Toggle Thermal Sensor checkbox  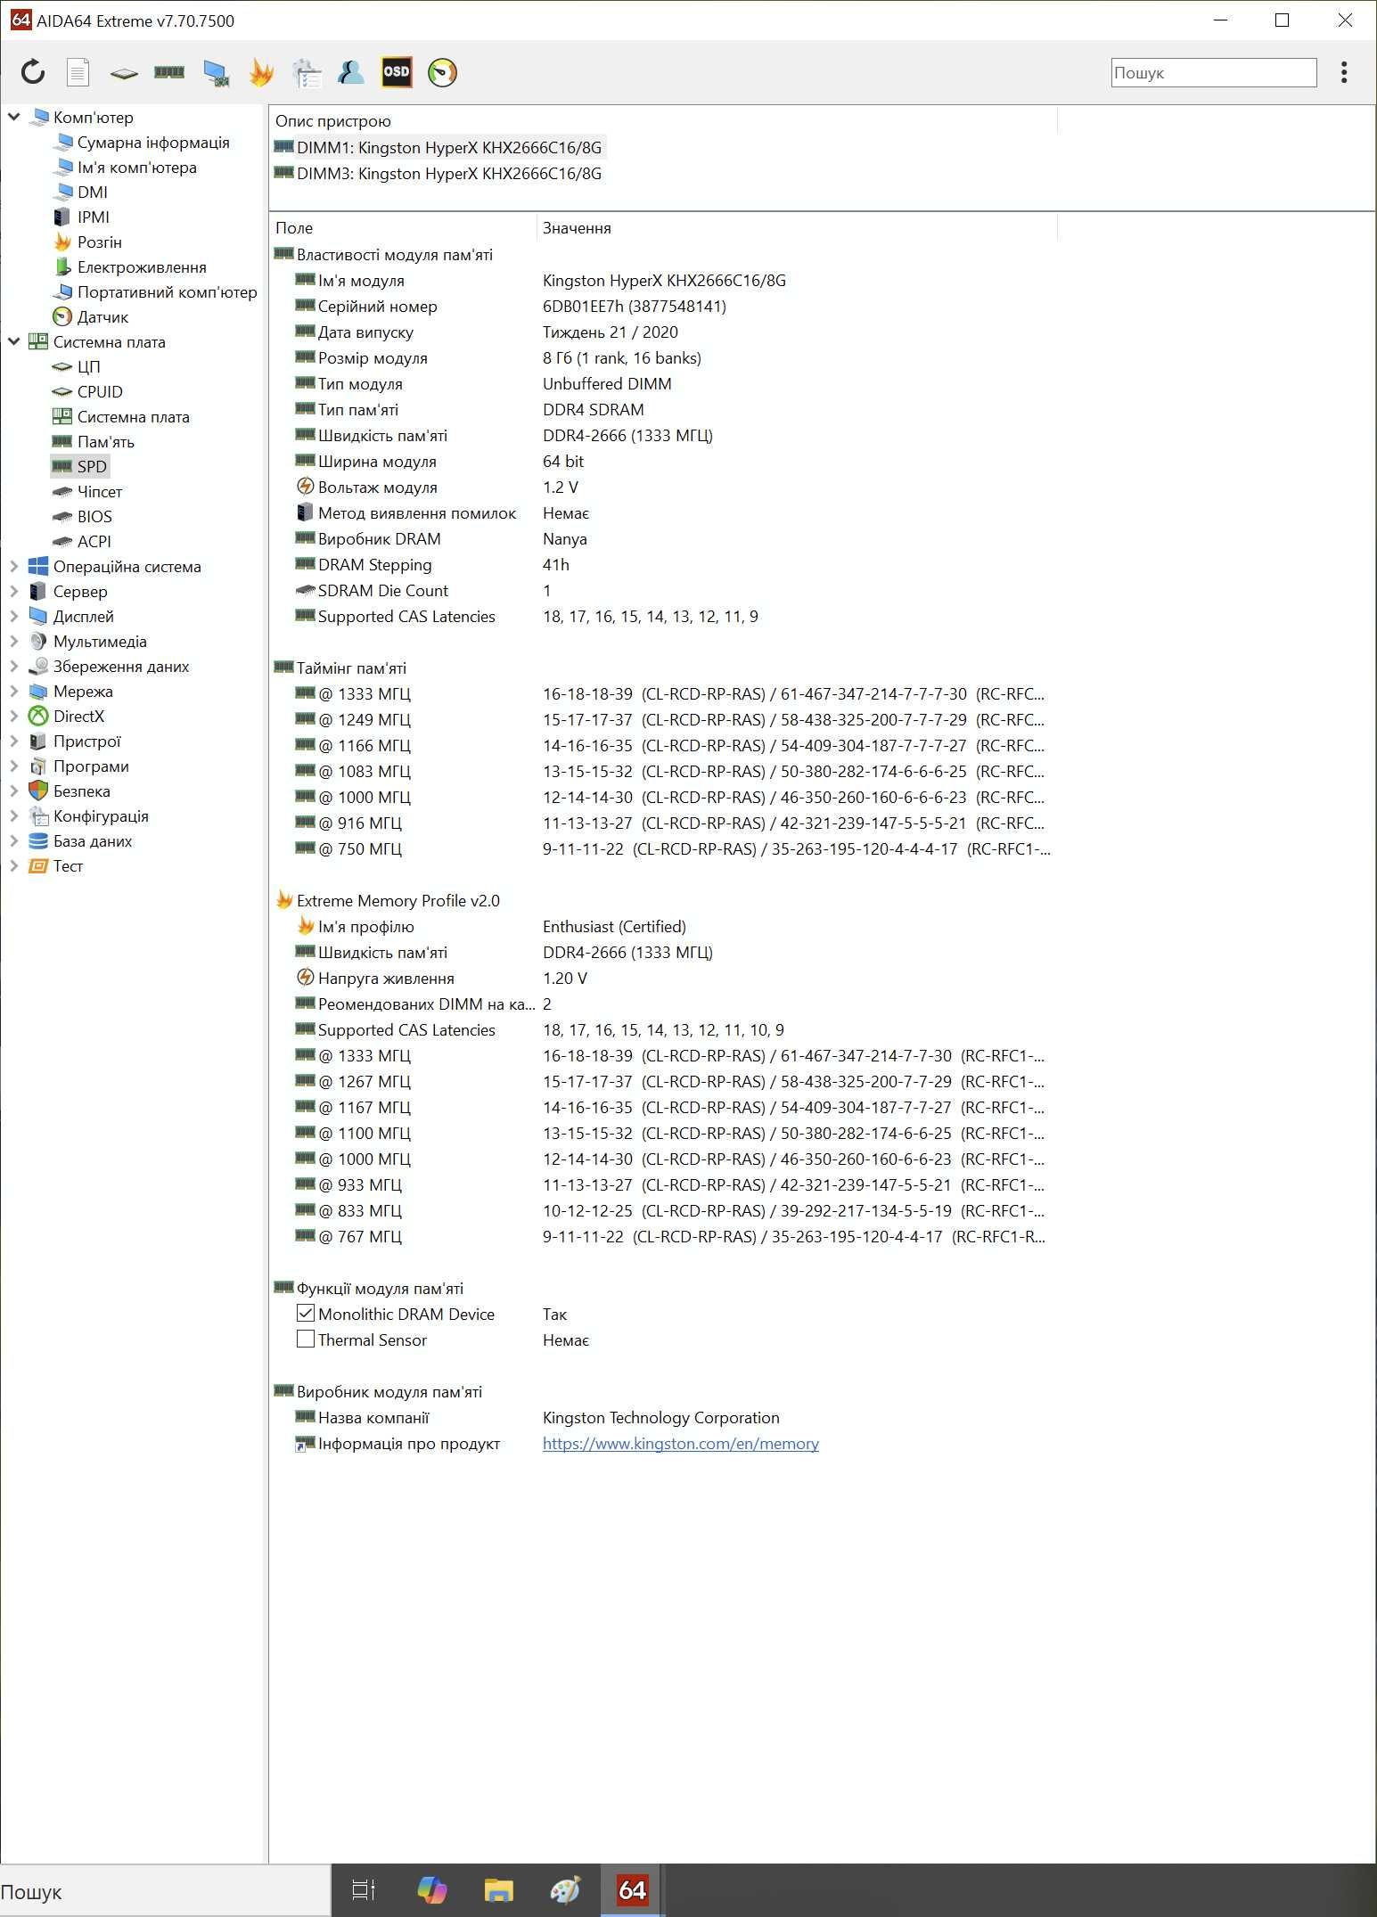tap(306, 1339)
